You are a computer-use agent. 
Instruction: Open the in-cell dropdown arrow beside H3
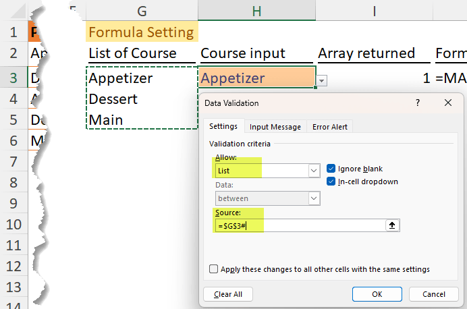(322, 80)
